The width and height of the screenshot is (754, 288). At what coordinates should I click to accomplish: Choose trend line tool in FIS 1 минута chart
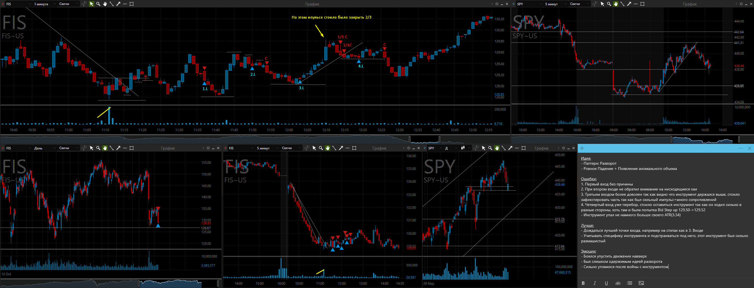[x=112, y=4]
